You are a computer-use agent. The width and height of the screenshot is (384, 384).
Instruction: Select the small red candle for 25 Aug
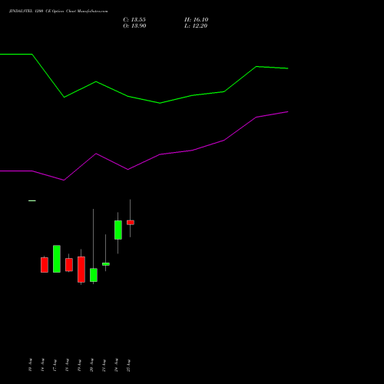131,223
